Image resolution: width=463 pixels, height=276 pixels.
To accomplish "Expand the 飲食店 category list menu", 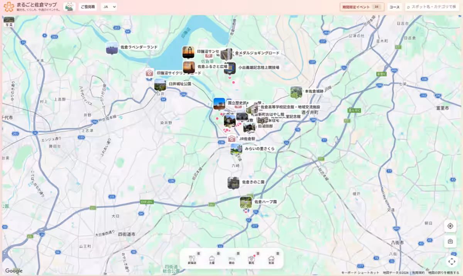I will pyautogui.click(x=198, y=253).
